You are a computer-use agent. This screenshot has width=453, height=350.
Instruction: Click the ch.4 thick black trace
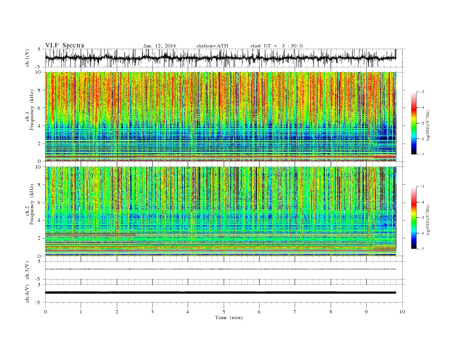(x=220, y=293)
